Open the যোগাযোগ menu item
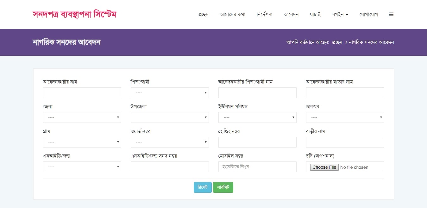 pyautogui.click(x=368, y=15)
